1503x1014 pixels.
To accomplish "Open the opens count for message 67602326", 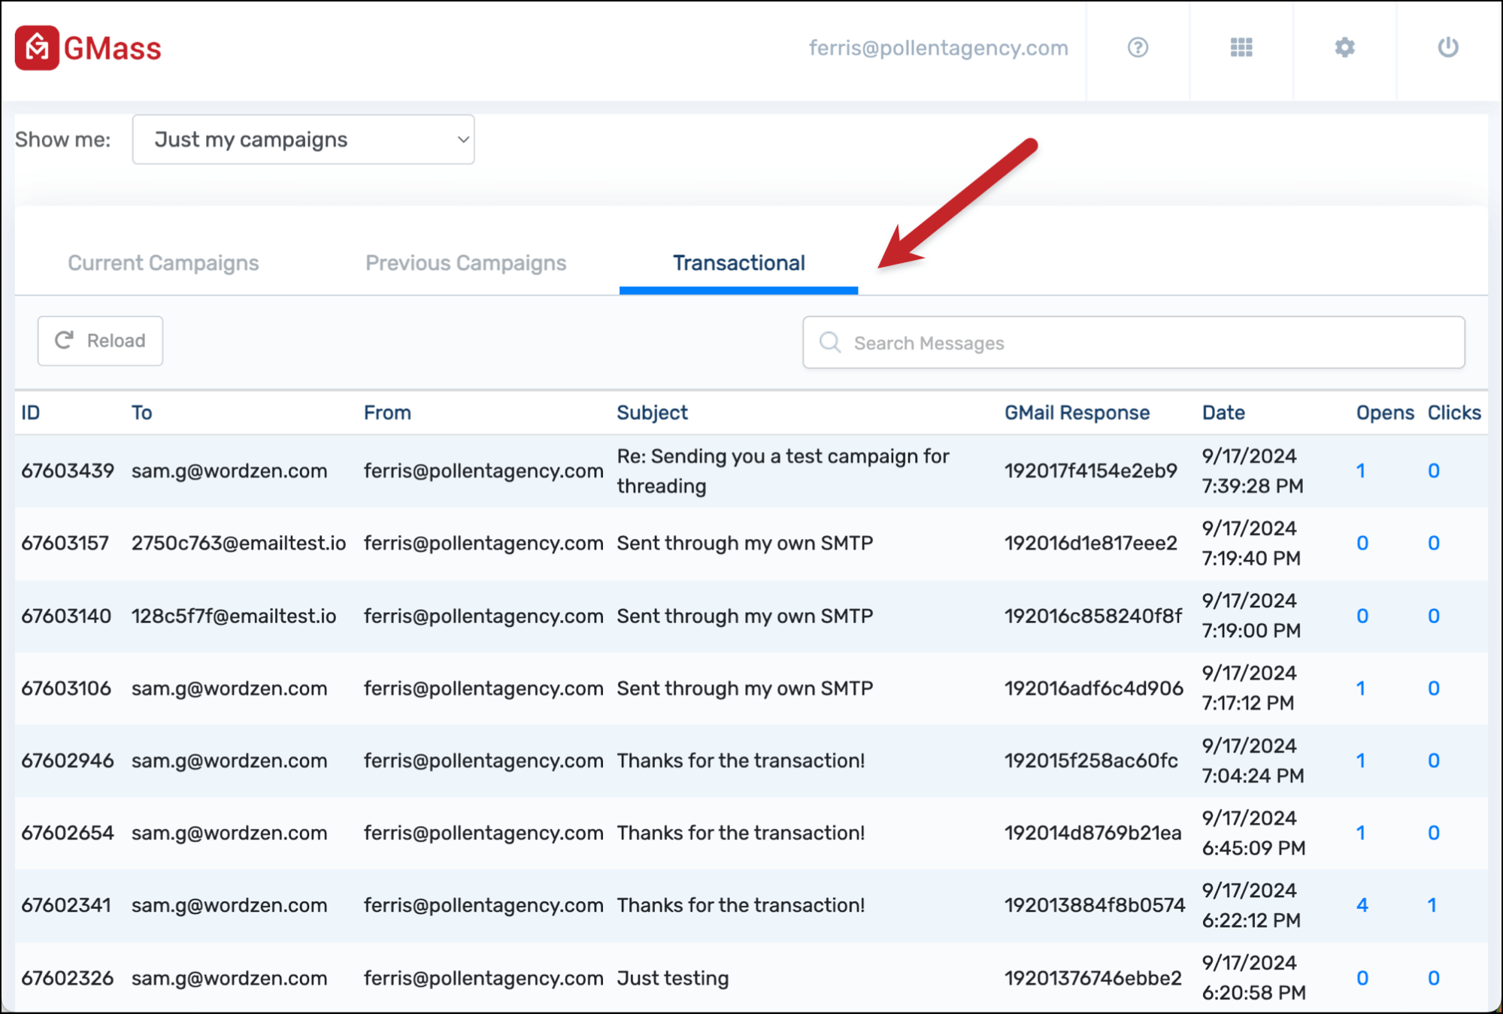I will coord(1362,978).
